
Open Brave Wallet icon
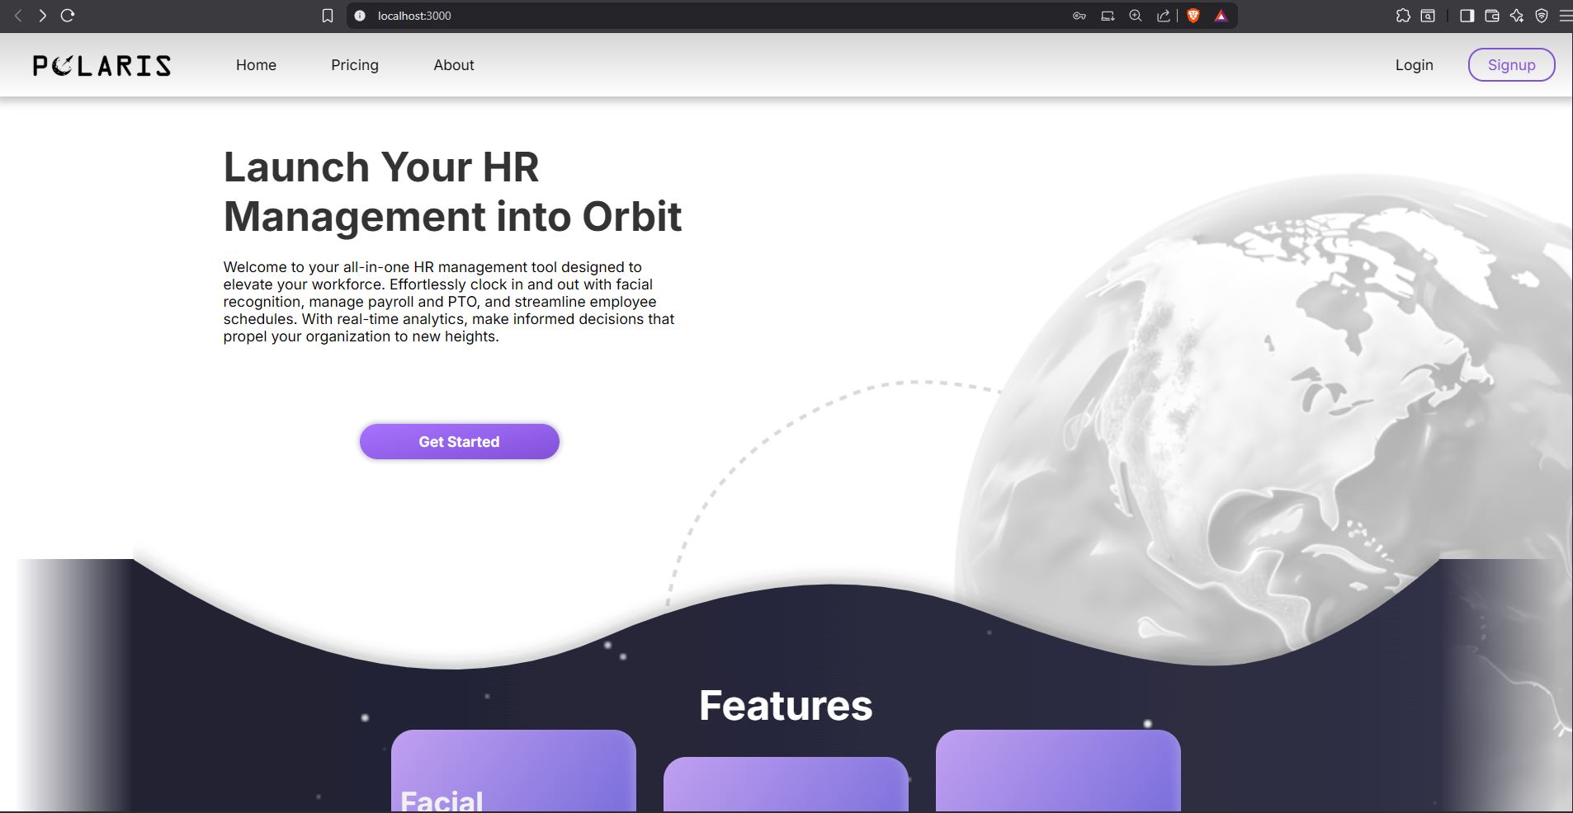click(1492, 16)
